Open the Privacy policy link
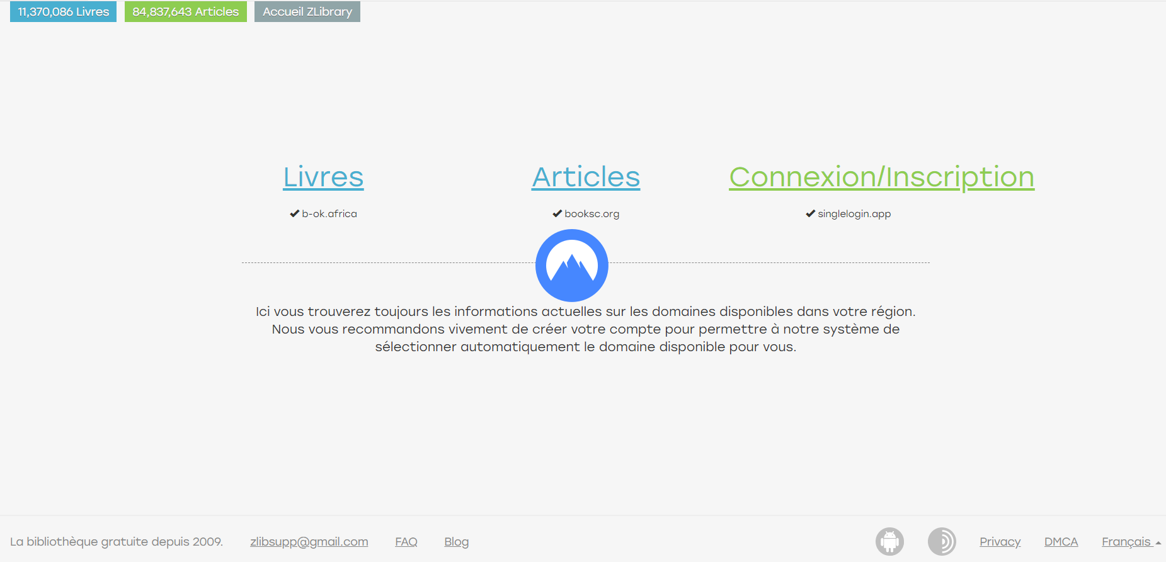This screenshot has height=562, width=1166. (x=1000, y=542)
